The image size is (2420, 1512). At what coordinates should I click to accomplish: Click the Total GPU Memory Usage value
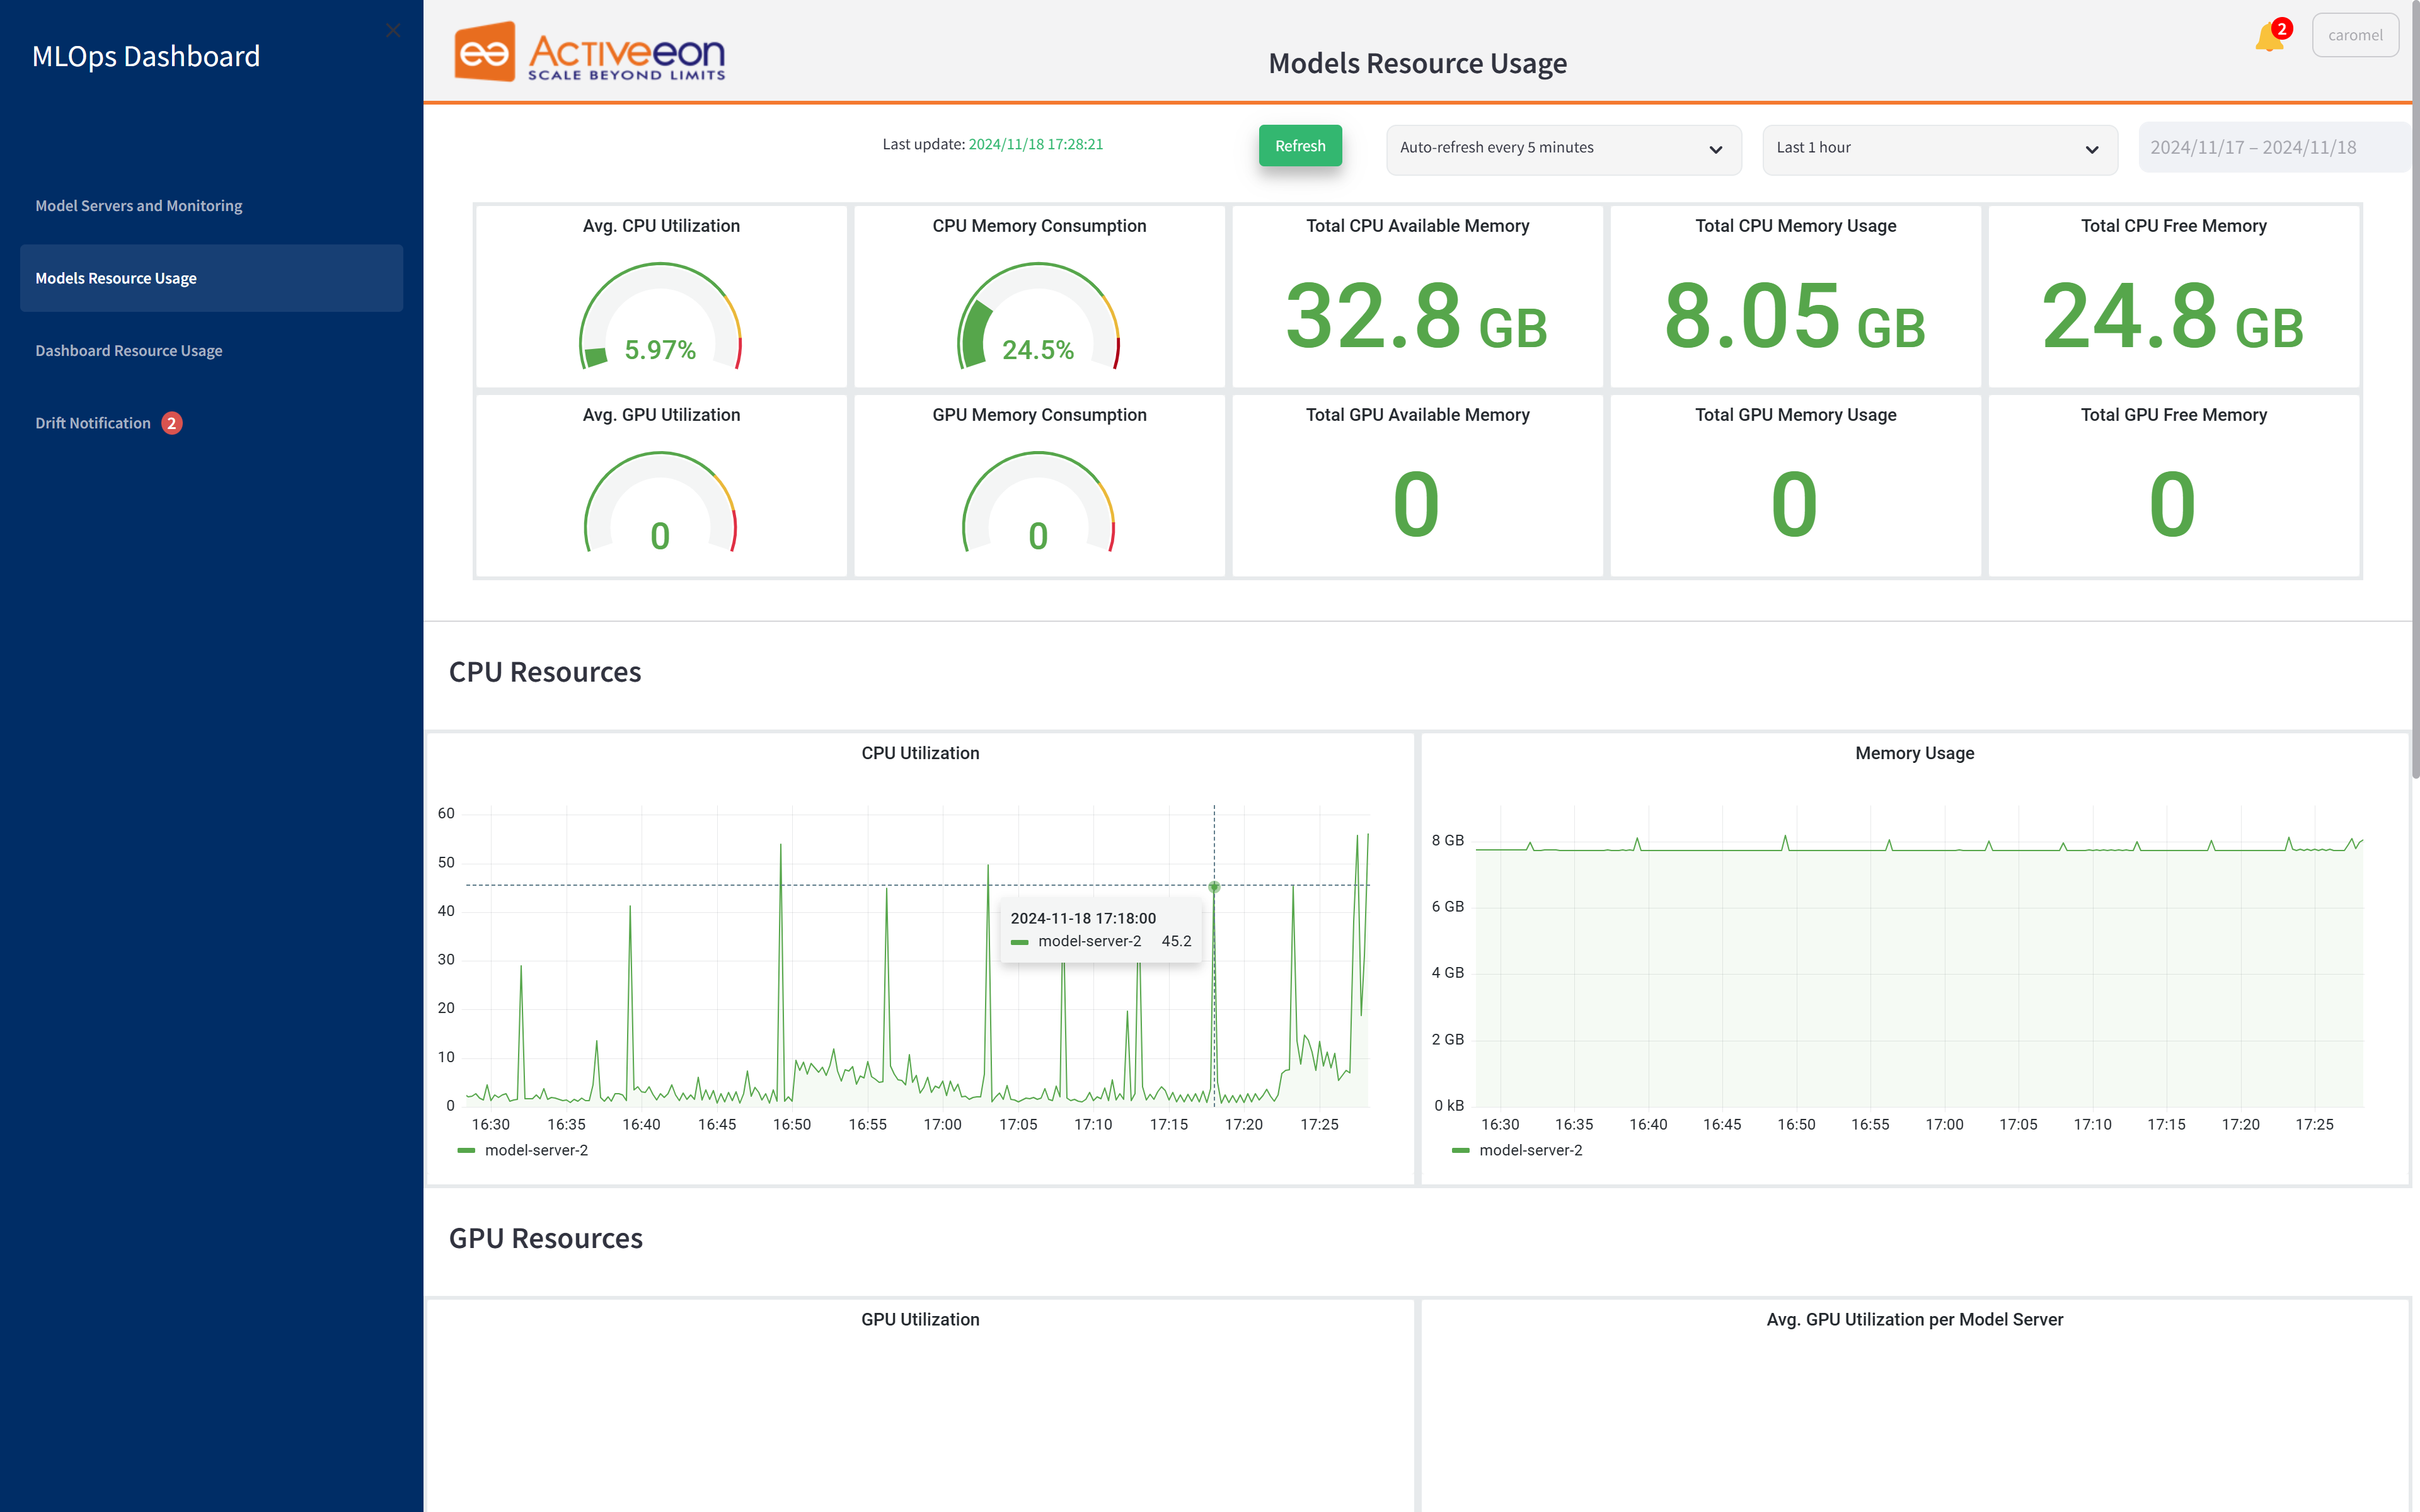(1794, 505)
